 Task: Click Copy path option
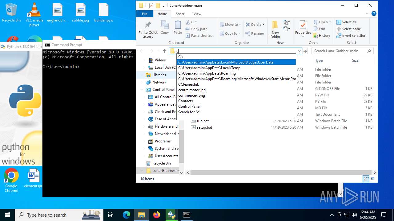pos(196,29)
